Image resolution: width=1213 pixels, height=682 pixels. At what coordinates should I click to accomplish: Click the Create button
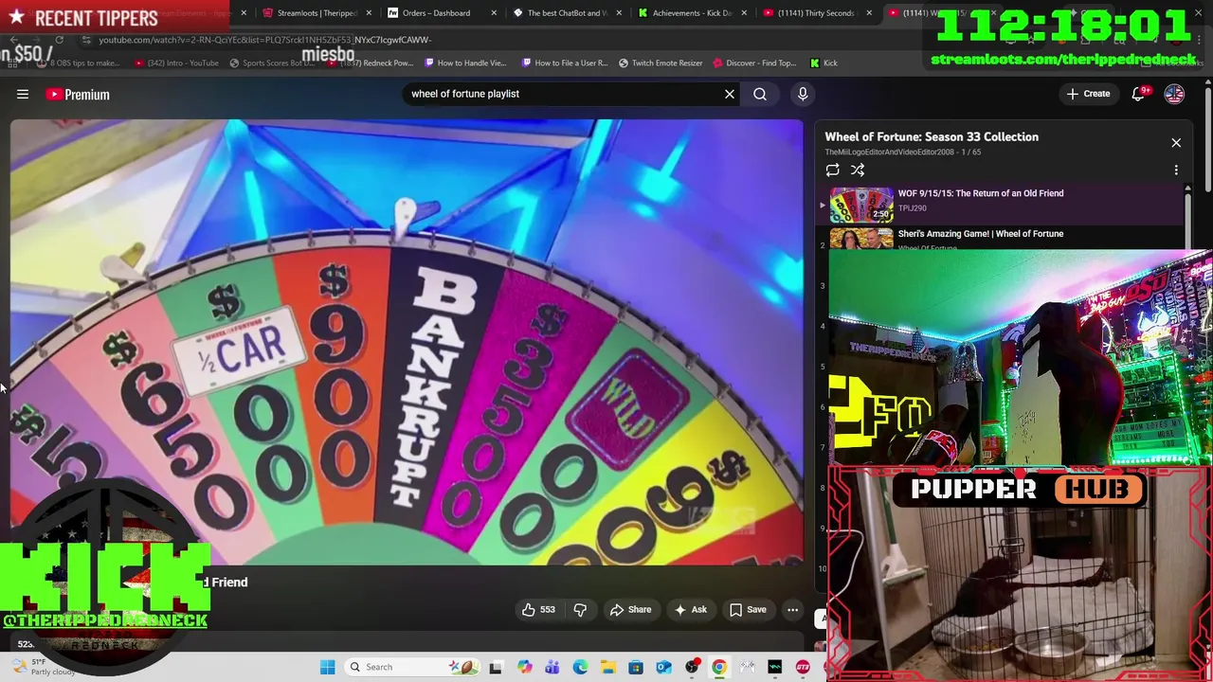(1088, 94)
